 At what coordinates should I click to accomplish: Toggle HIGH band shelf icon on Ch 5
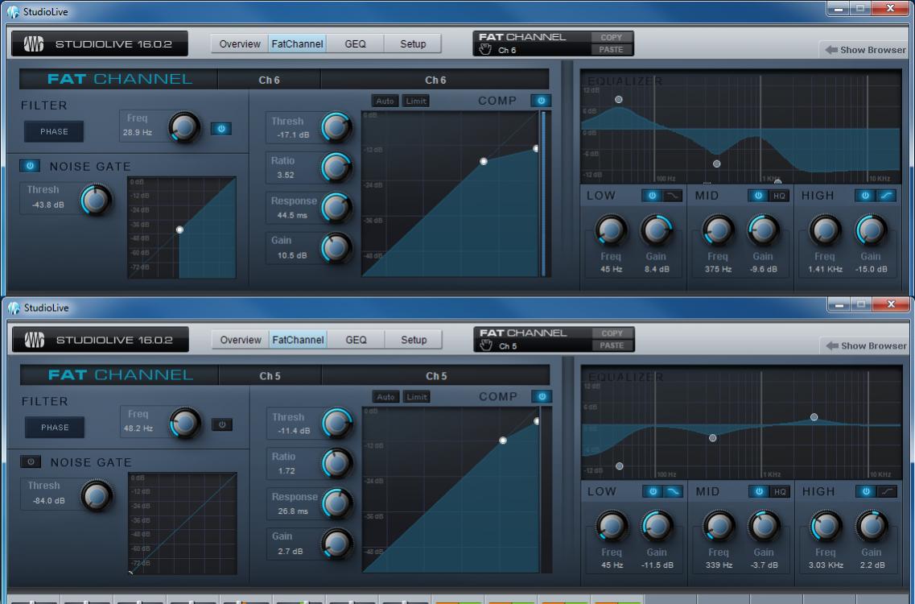point(887,492)
